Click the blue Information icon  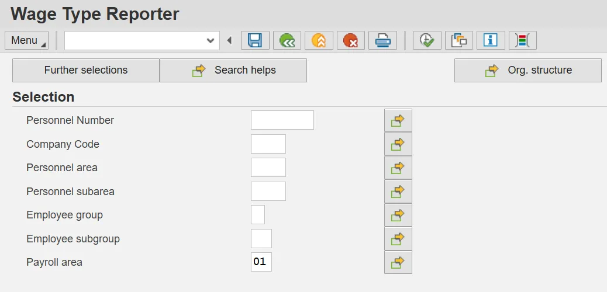tap(491, 40)
